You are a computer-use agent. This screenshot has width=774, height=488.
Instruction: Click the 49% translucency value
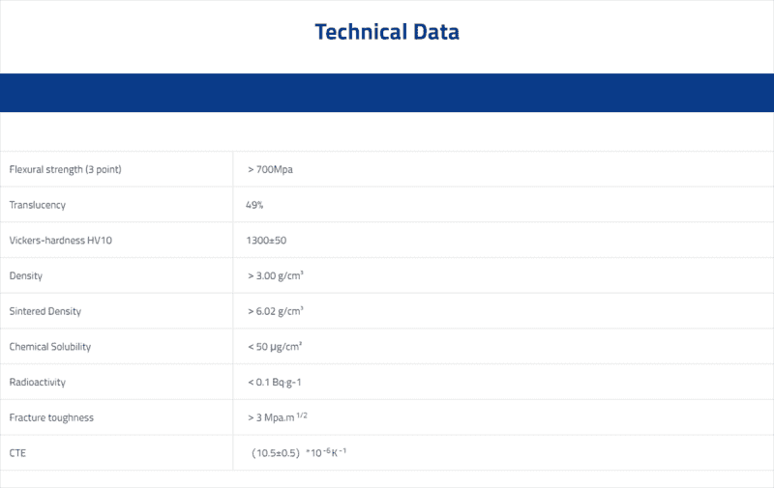[254, 205]
